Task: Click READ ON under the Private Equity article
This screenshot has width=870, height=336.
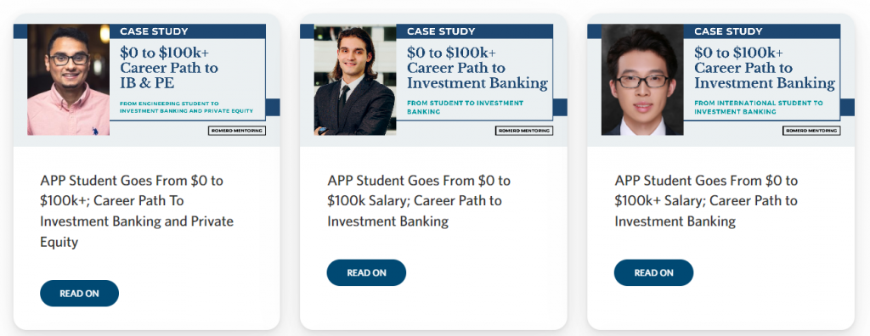Action: click(79, 294)
